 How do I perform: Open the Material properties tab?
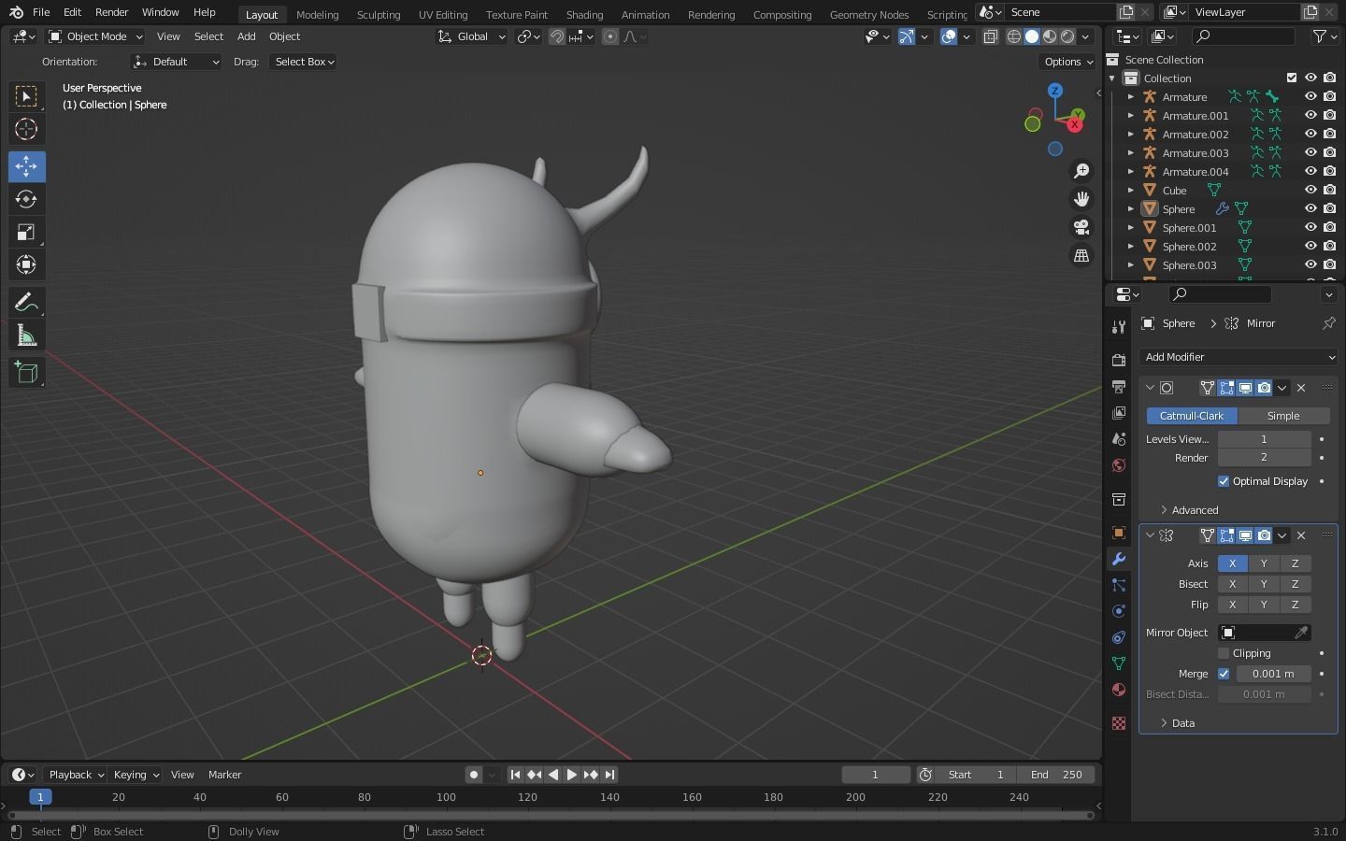(x=1118, y=690)
